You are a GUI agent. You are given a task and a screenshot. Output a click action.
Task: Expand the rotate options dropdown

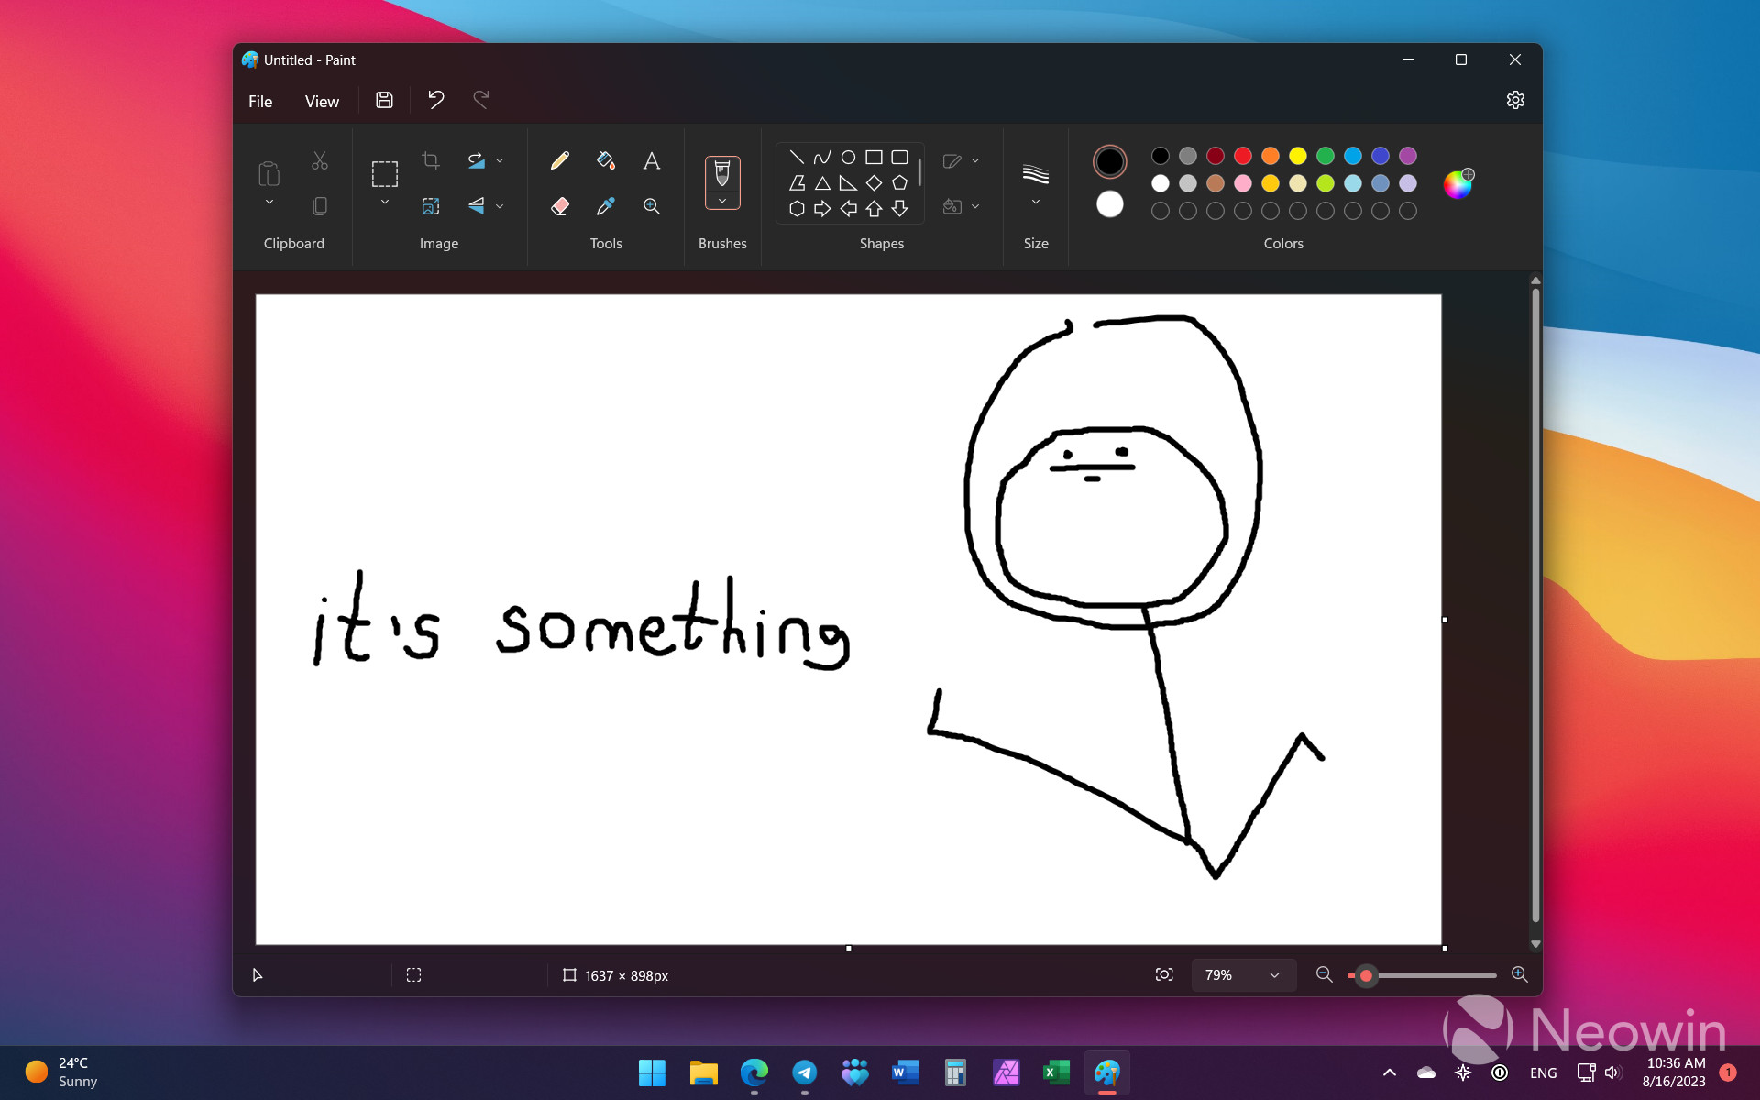[x=500, y=160]
